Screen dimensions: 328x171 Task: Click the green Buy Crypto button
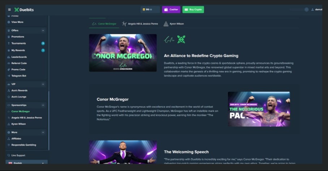tap(193, 10)
